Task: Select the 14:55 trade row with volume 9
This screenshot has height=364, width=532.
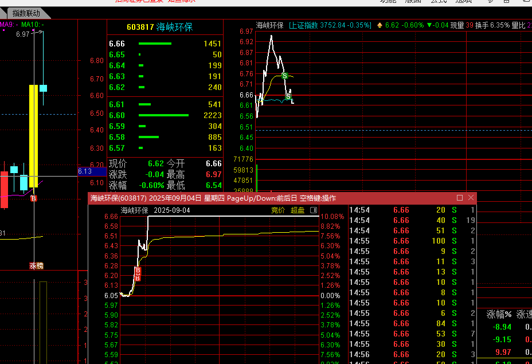Action: [412, 252]
